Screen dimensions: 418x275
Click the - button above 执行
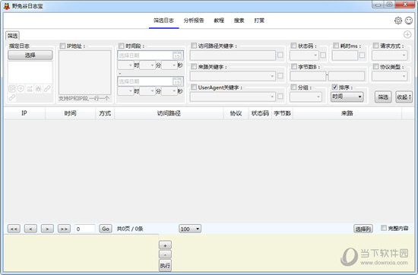pyautogui.click(x=165, y=254)
